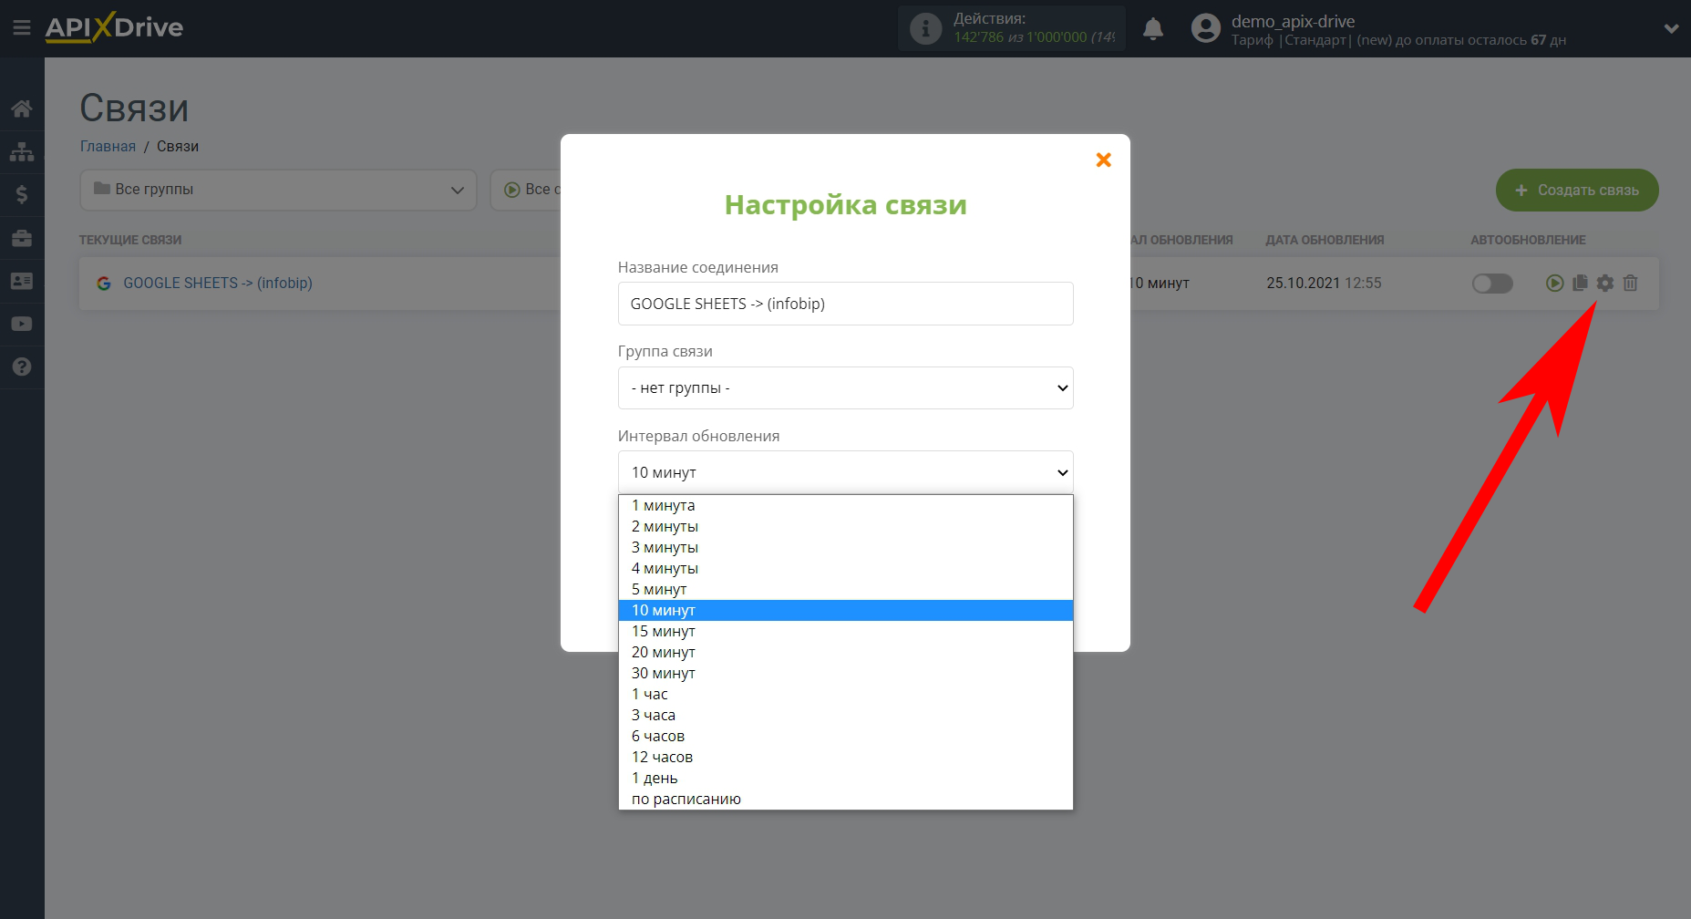1691x919 pixels.
Task: Run the GOOGLE SHEETS connection now
Action: [1555, 284]
